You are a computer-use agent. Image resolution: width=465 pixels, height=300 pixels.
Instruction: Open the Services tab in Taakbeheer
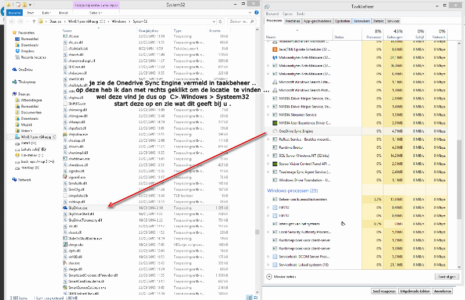tap(394, 21)
